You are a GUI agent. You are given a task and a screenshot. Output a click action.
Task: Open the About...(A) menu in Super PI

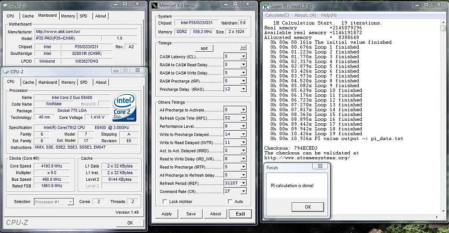tap(305, 15)
